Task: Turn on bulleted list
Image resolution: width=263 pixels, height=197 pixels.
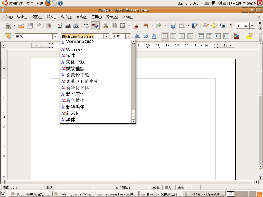Action: click(x=209, y=36)
